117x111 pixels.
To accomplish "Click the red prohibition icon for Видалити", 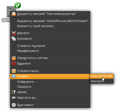I will (x=14, y=64).
